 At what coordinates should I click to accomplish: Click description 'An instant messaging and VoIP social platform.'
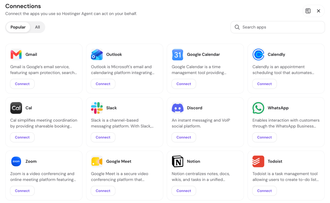point(201,123)
